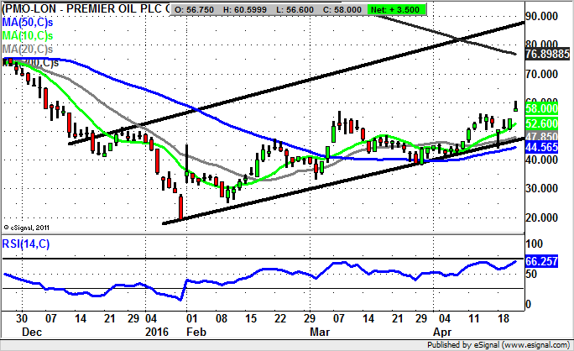
Task: Click the Mar month label on time axis
Action: pos(320,332)
